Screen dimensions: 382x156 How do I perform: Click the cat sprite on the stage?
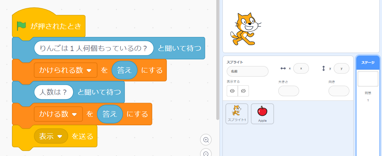[x=245, y=29]
